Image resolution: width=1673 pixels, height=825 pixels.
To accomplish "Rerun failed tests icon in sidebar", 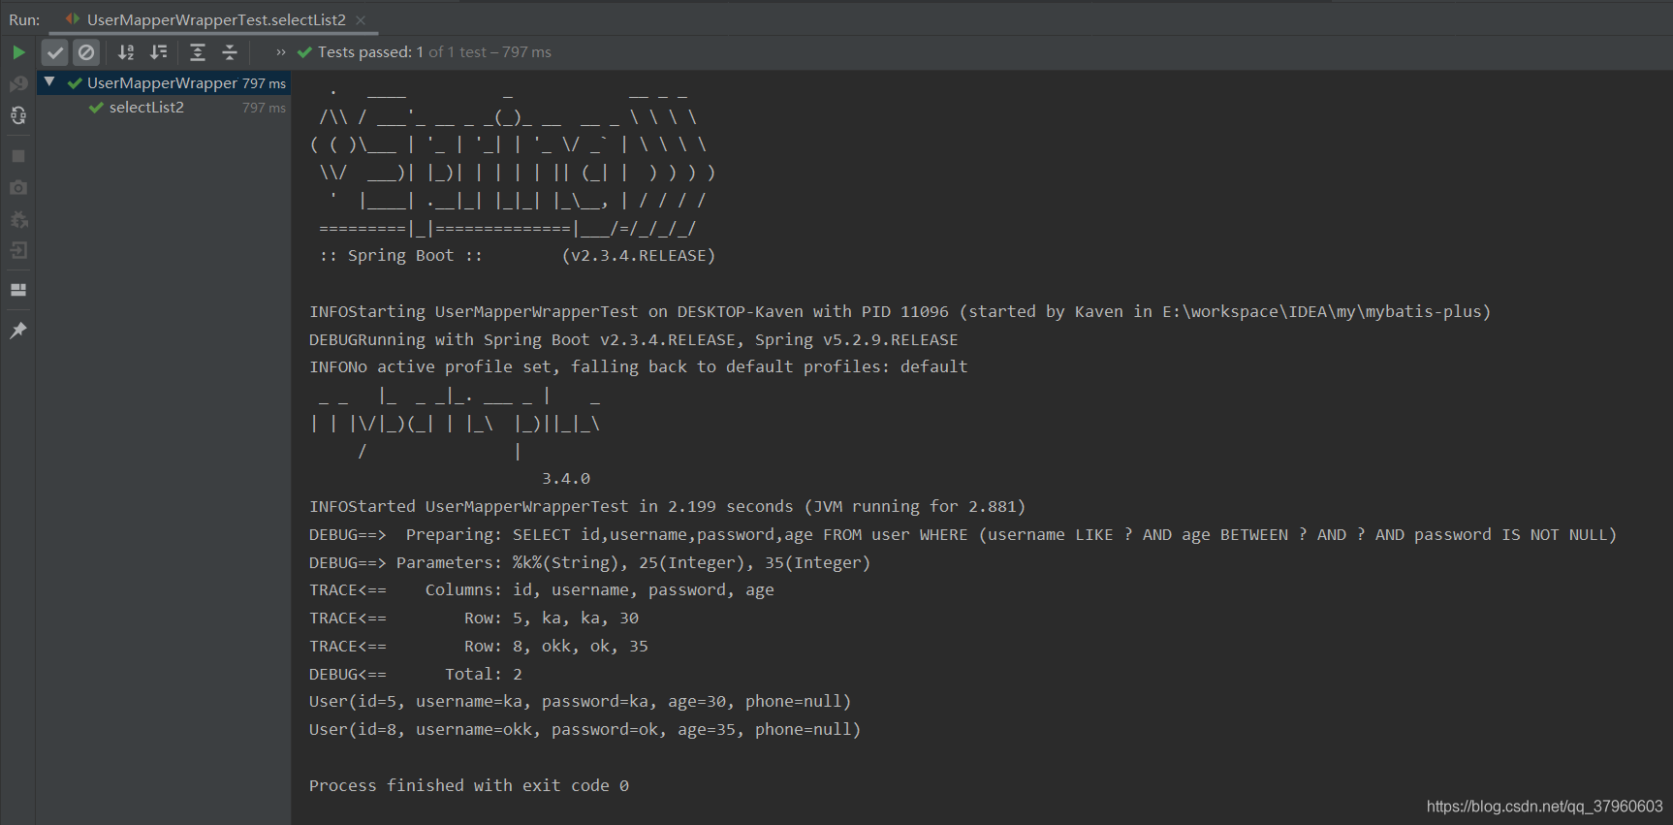I will 18,84.
